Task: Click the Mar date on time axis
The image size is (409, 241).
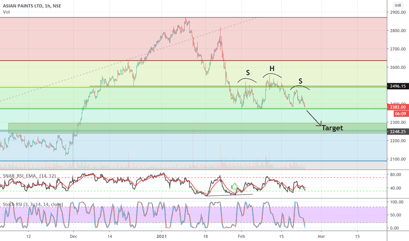Action: coord(321,236)
